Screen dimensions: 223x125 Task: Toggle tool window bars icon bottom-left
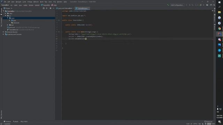1,124
